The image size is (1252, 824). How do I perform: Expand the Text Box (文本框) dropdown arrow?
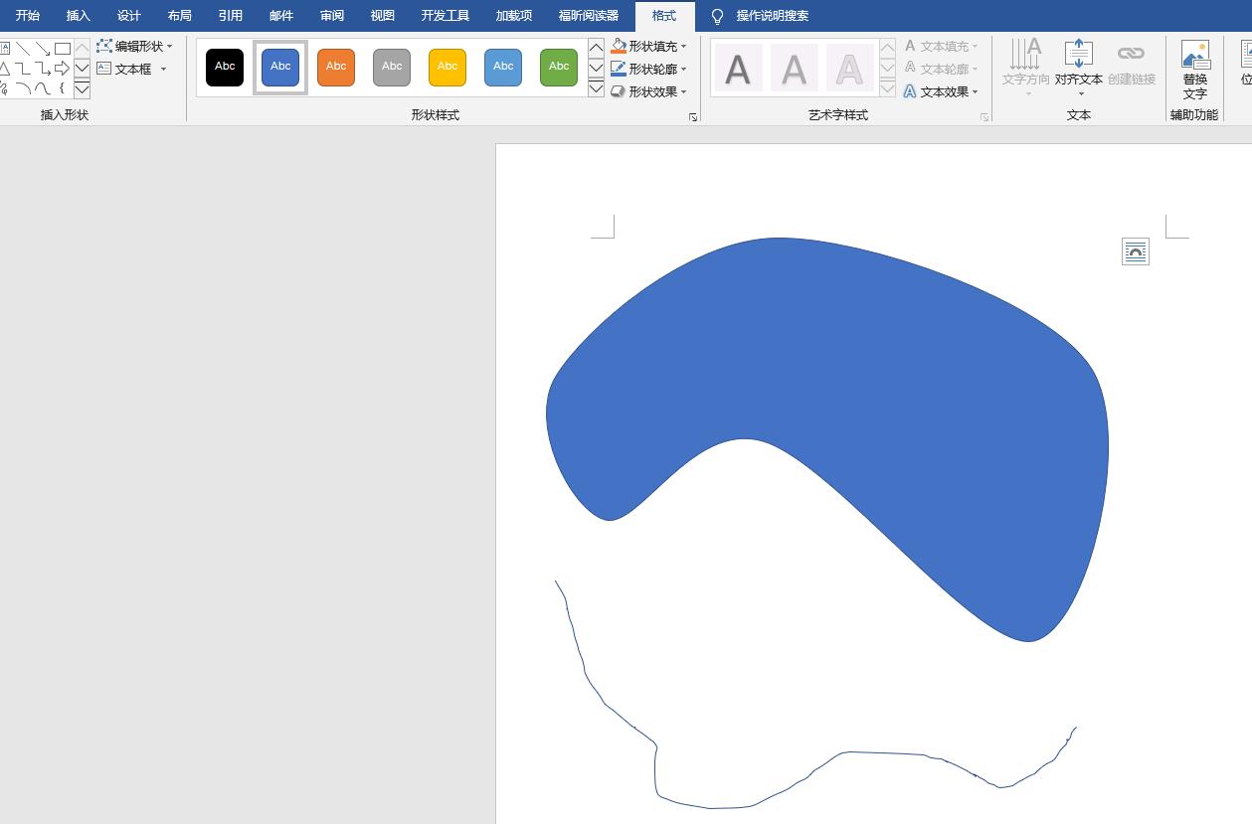pos(163,70)
